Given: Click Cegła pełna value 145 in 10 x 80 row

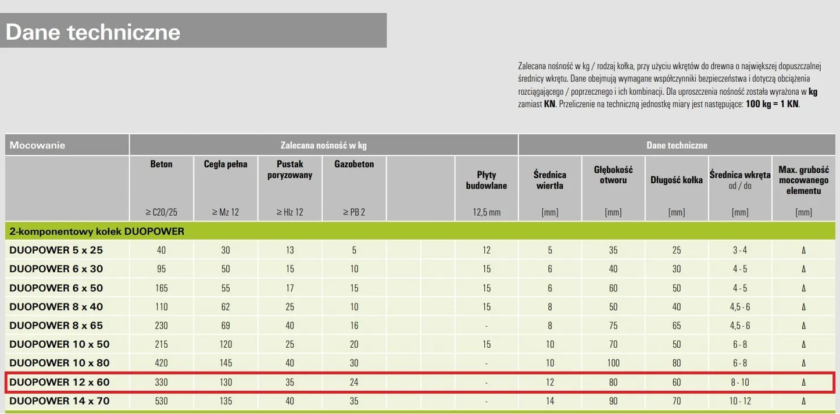Looking at the screenshot, I should click(x=226, y=363).
